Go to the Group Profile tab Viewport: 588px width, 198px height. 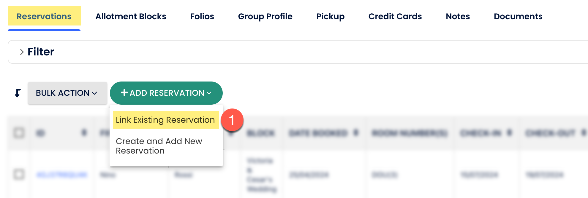click(x=265, y=16)
